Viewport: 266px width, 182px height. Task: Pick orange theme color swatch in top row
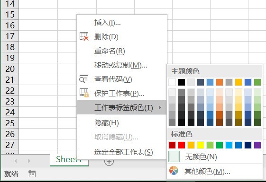point(220,82)
